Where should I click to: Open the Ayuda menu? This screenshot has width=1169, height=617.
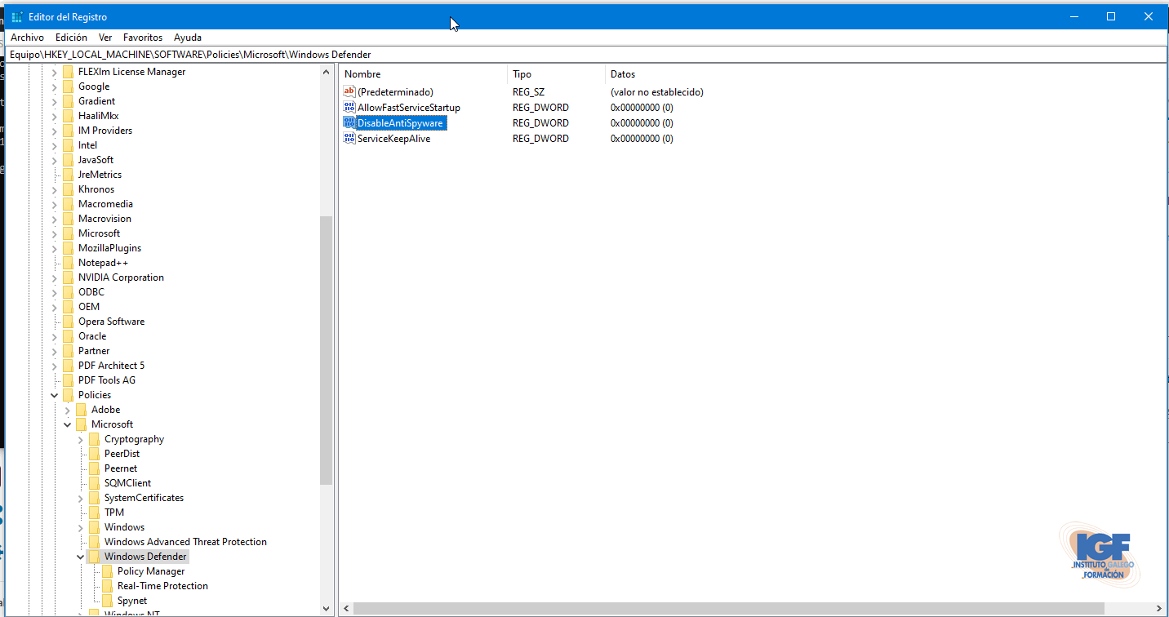point(188,38)
